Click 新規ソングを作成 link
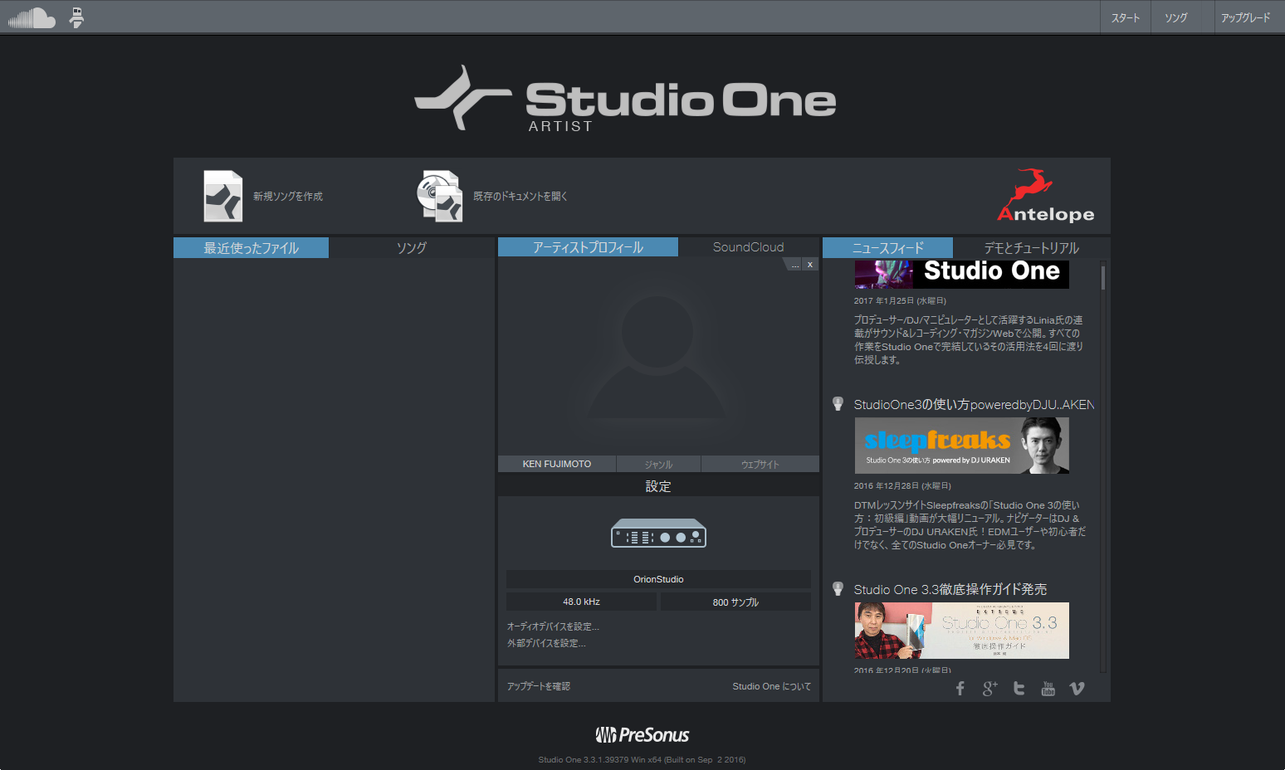 tap(288, 197)
